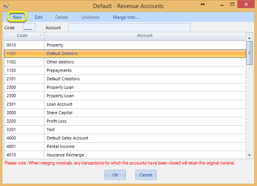This screenshot has height=186, width=257.
Task: Select the Prepayments account row
Action: (x=125, y=70)
